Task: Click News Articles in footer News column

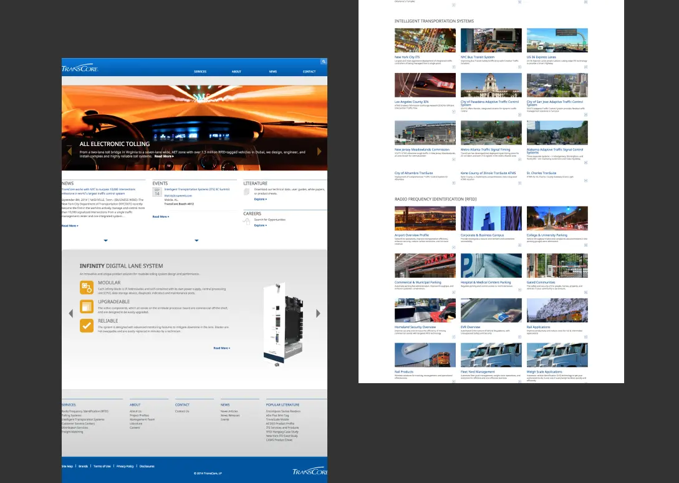Action: coord(229,411)
